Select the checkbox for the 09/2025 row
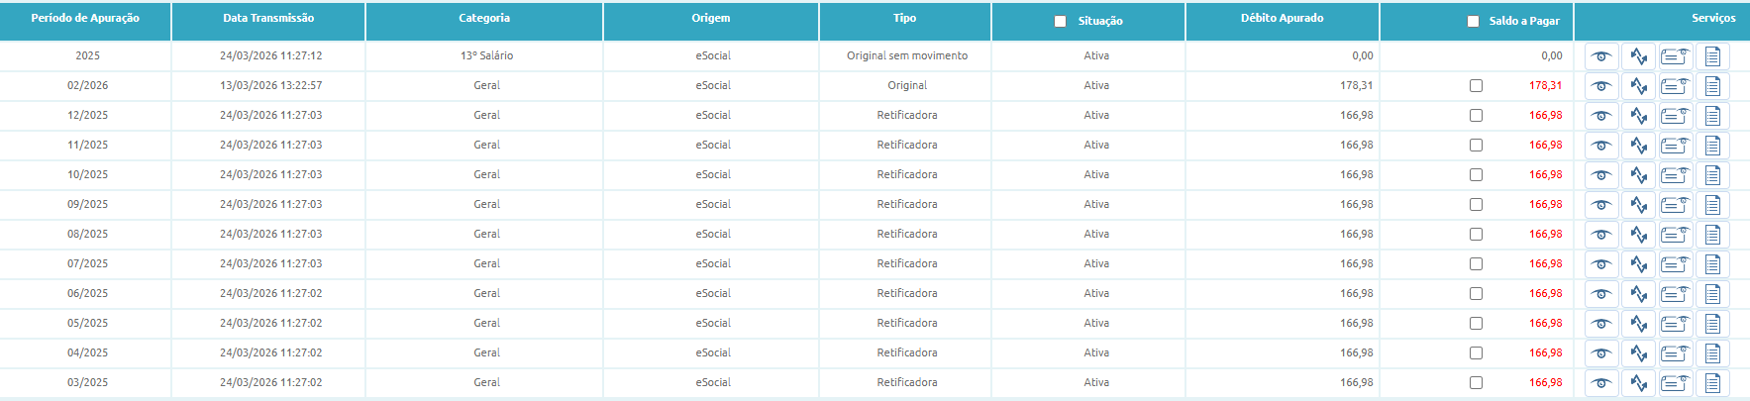 (x=1476, y=205)
